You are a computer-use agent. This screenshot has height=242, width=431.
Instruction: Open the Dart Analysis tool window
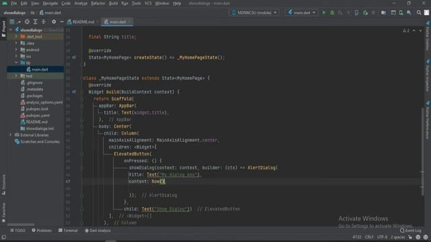(98, 231)
